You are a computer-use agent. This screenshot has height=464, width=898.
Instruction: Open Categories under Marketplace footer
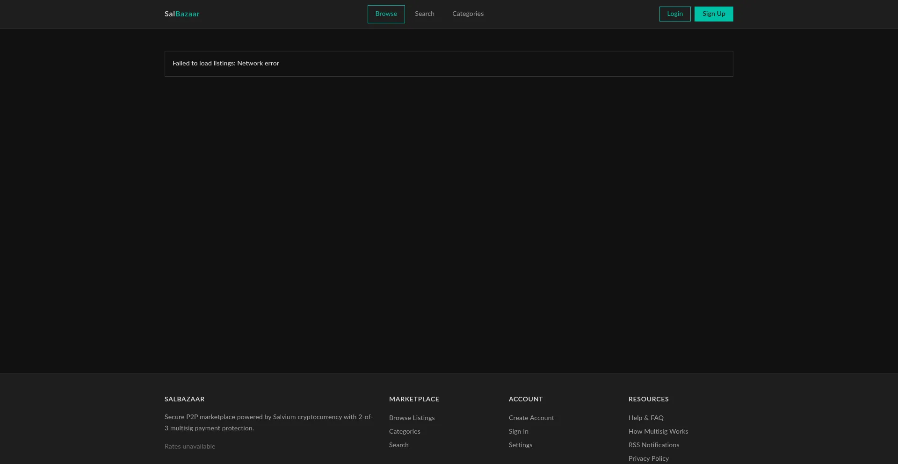click(405, 432)
